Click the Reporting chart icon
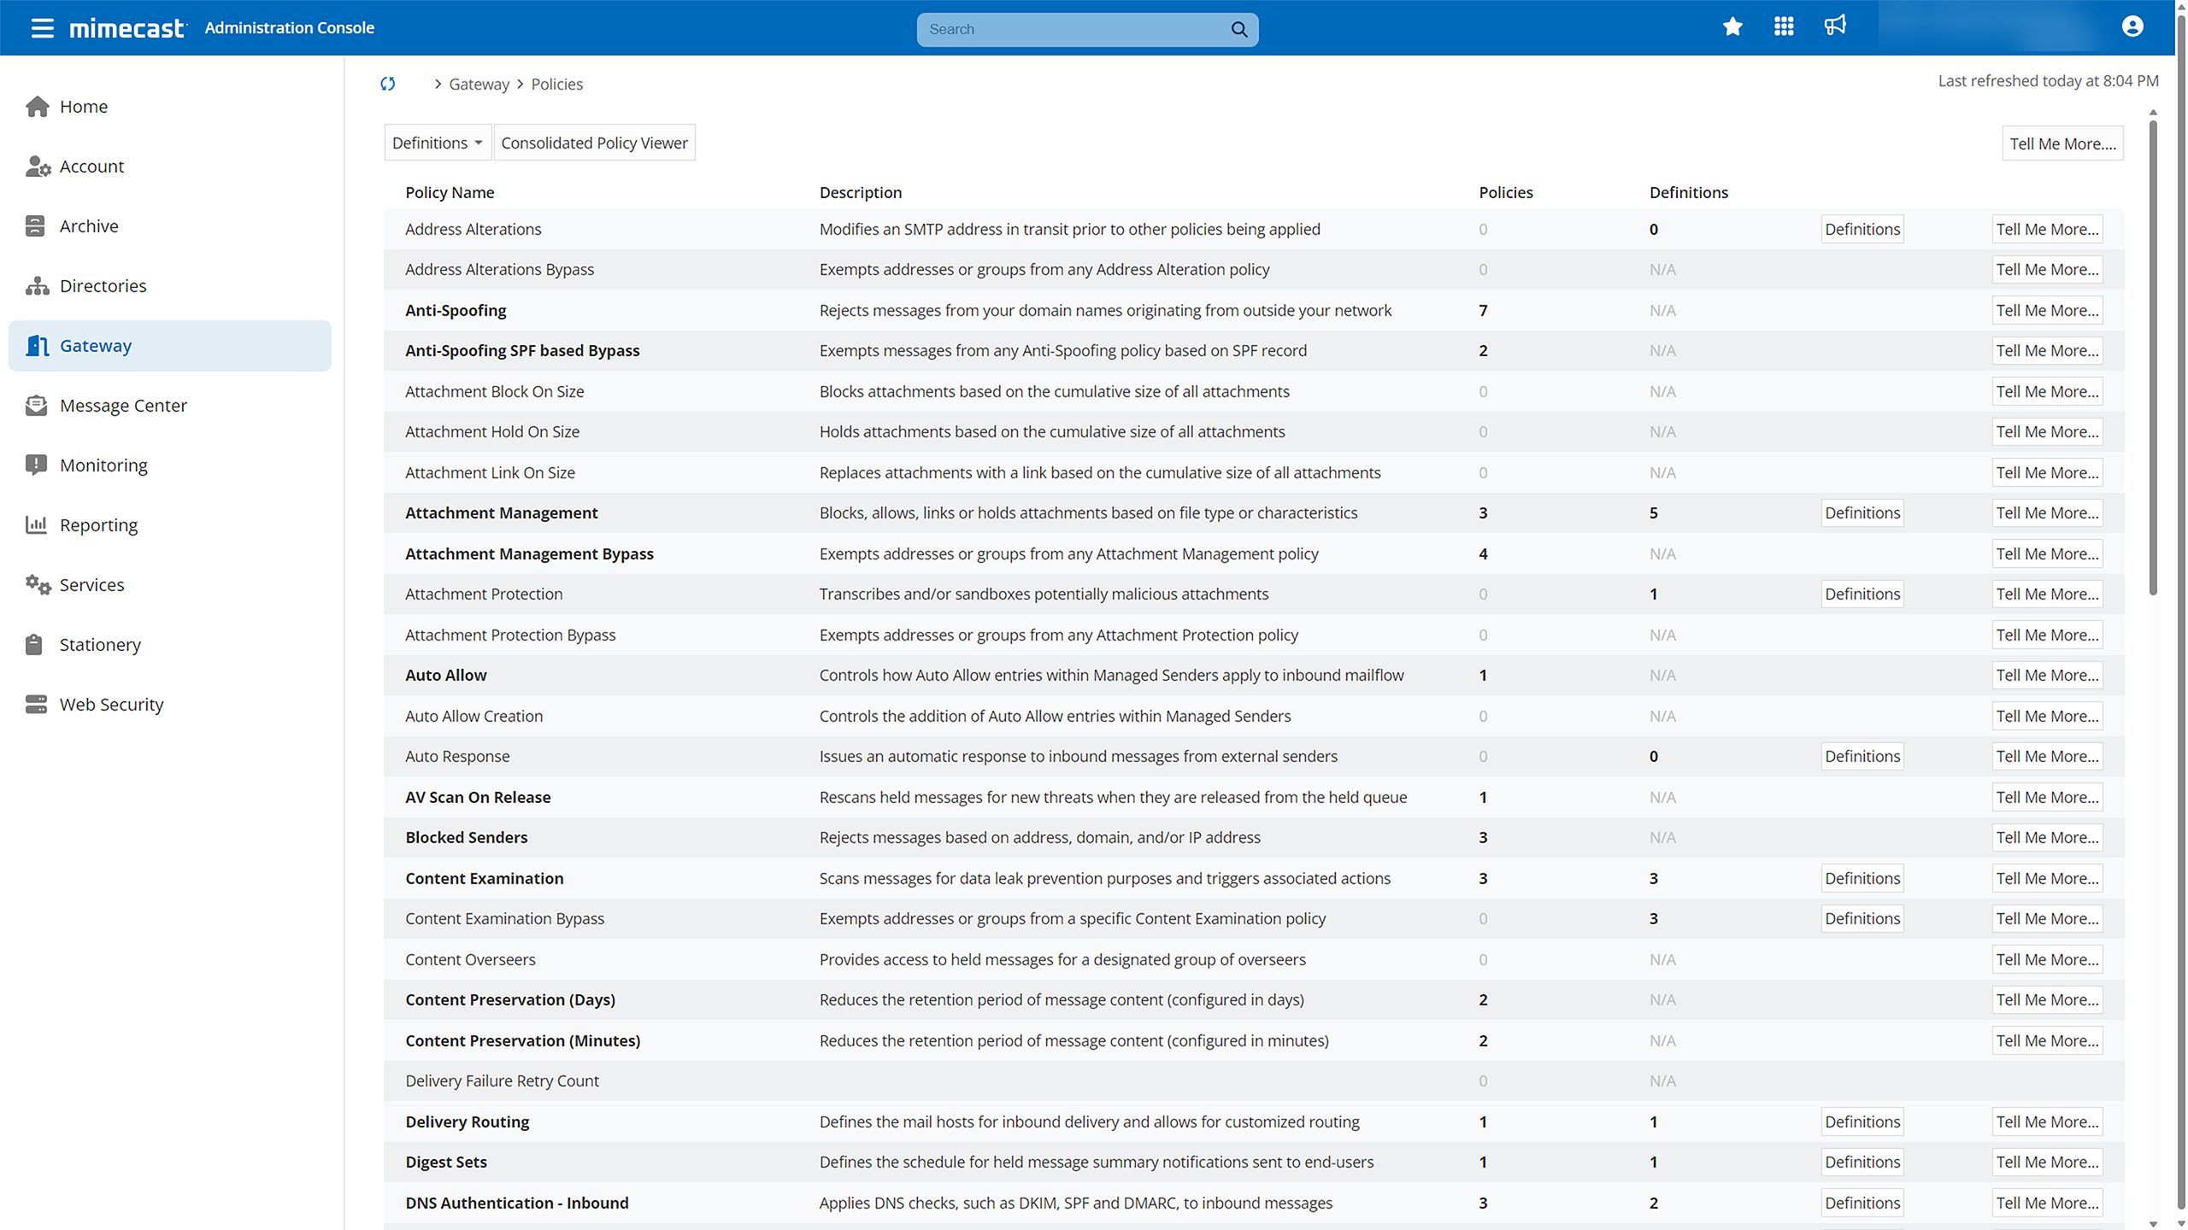The image size is (2188, 1230). (36, 525)
